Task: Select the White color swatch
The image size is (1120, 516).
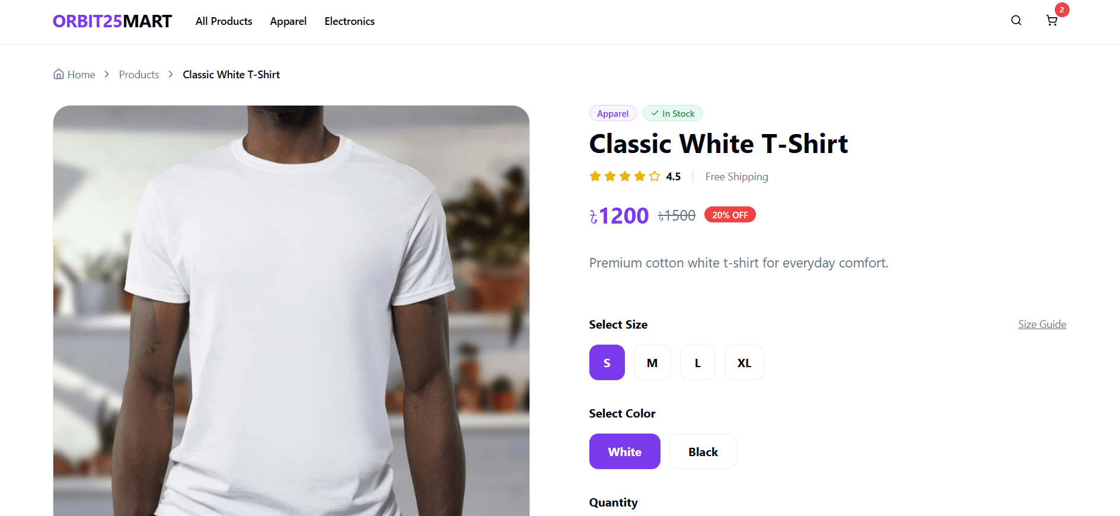Action: (624, 451)
